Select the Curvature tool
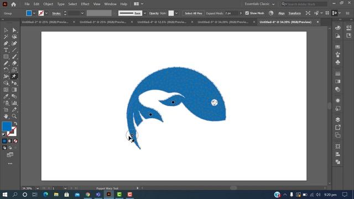Image resolution: width=354 pixels, height=199 pixels. pos(14,43)
